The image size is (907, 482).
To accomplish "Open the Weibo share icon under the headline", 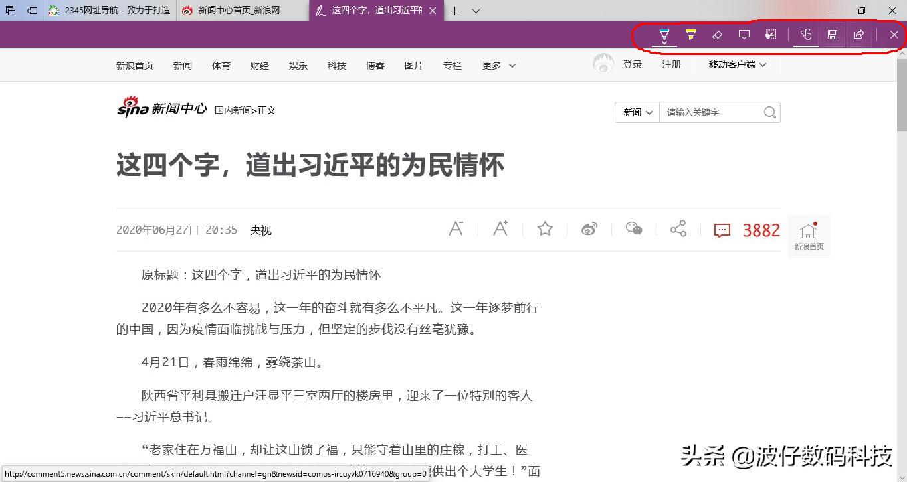I will pyautogui.click(x=589, y=228).
